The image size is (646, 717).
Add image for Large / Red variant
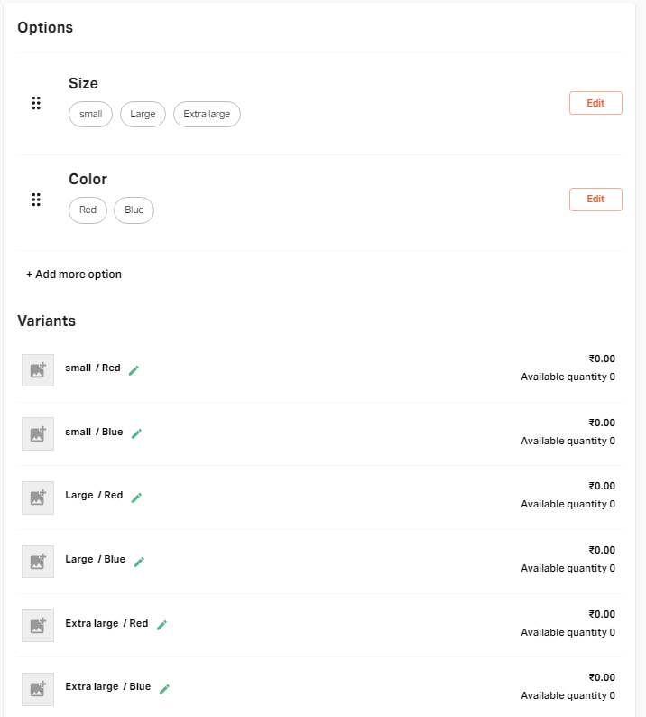[38, 498]
